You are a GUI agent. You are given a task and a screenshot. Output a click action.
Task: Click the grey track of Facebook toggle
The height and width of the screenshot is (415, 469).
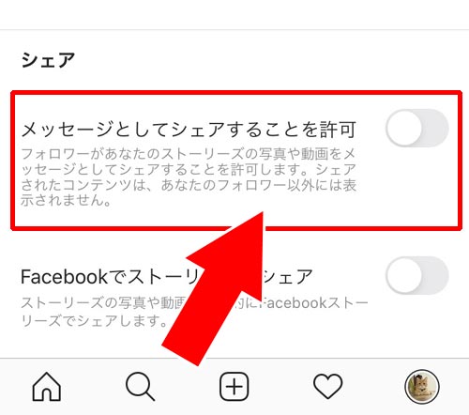tap(436, 275)
